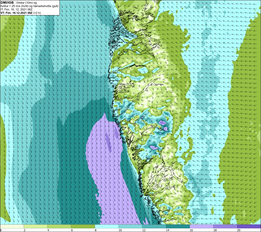Select the 8–10 m/s pale cyan legend swatch

[x=107, y=227]
